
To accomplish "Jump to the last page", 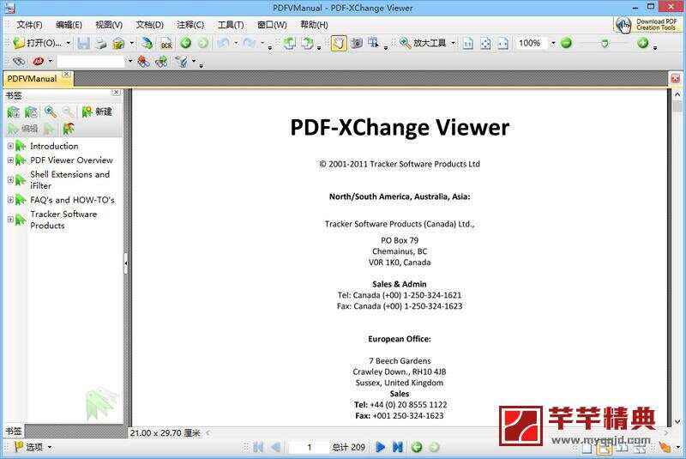I will (398, 447).
